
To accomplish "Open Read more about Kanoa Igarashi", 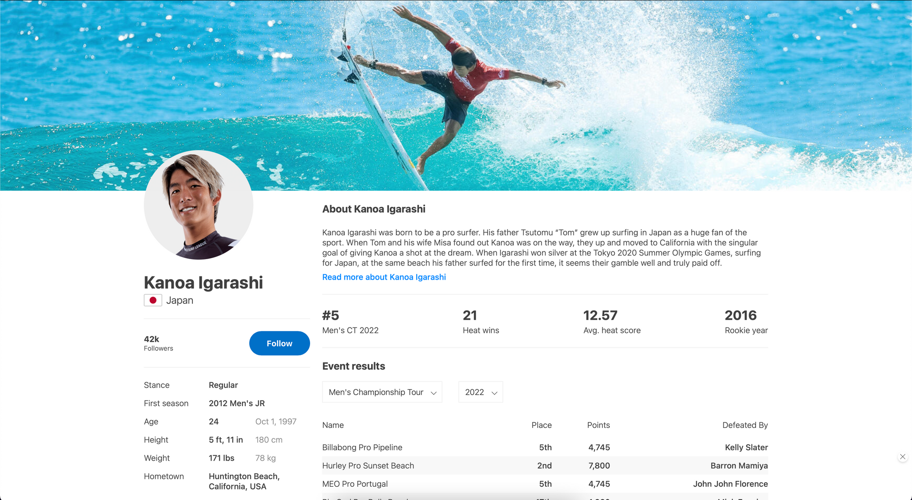I will (384, 277).
